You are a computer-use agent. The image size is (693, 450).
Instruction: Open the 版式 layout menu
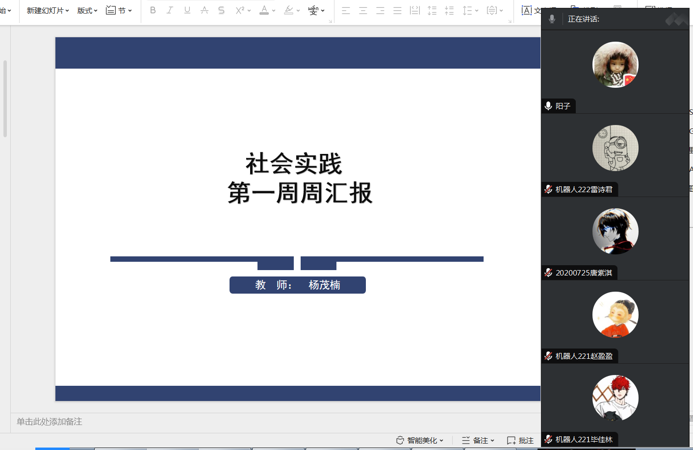tap(87, 10)
